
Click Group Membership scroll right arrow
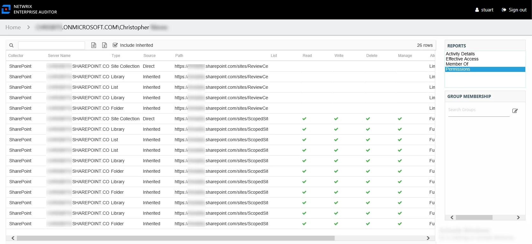click(518, 218)
